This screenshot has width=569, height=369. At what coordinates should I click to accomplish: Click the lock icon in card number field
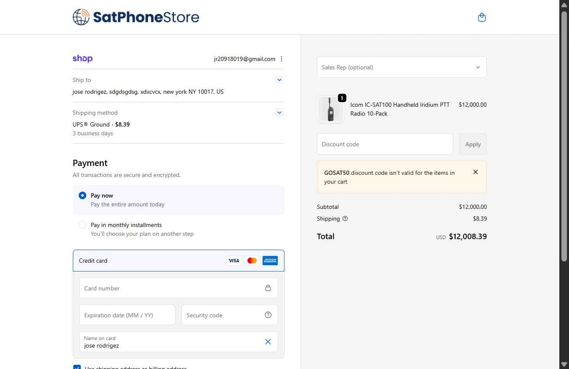click(268, 288)
